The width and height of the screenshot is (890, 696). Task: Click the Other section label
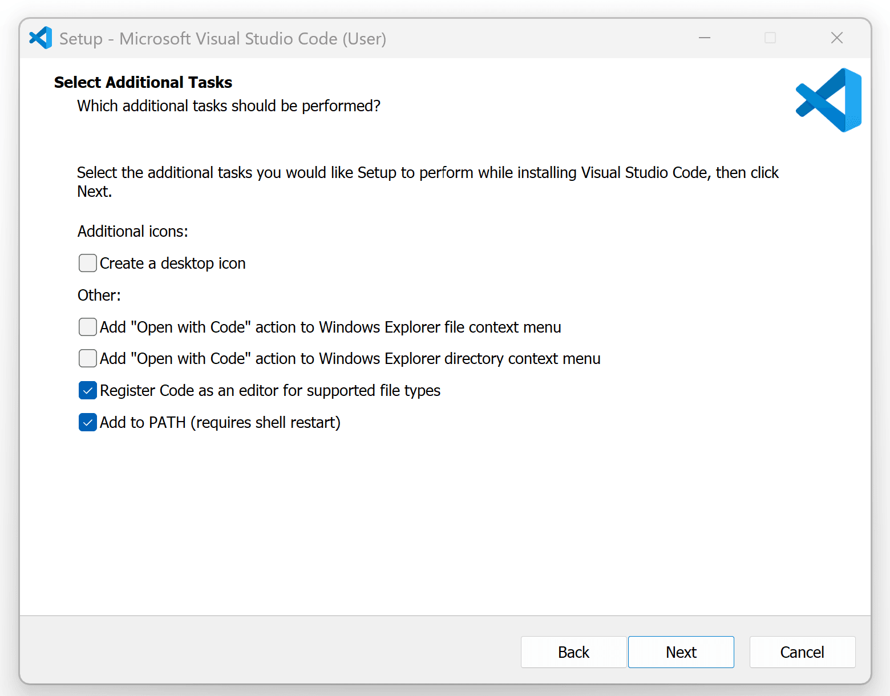pyautogui.click(x=99, y=295)
